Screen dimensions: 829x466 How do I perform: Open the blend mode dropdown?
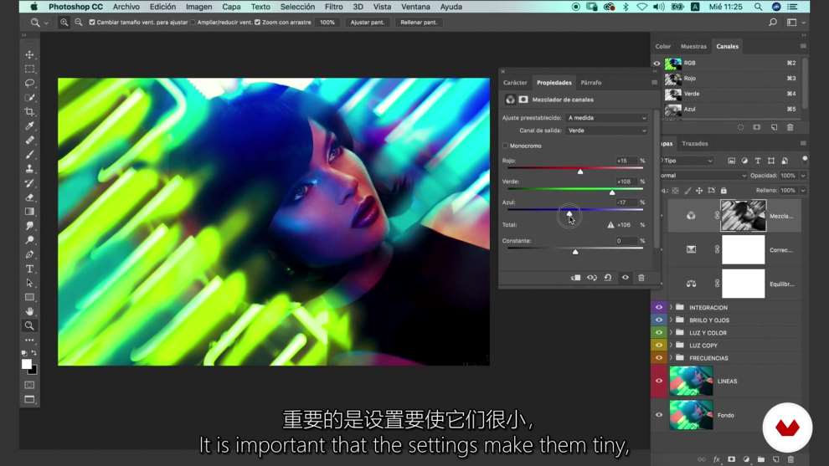[703, 176]
